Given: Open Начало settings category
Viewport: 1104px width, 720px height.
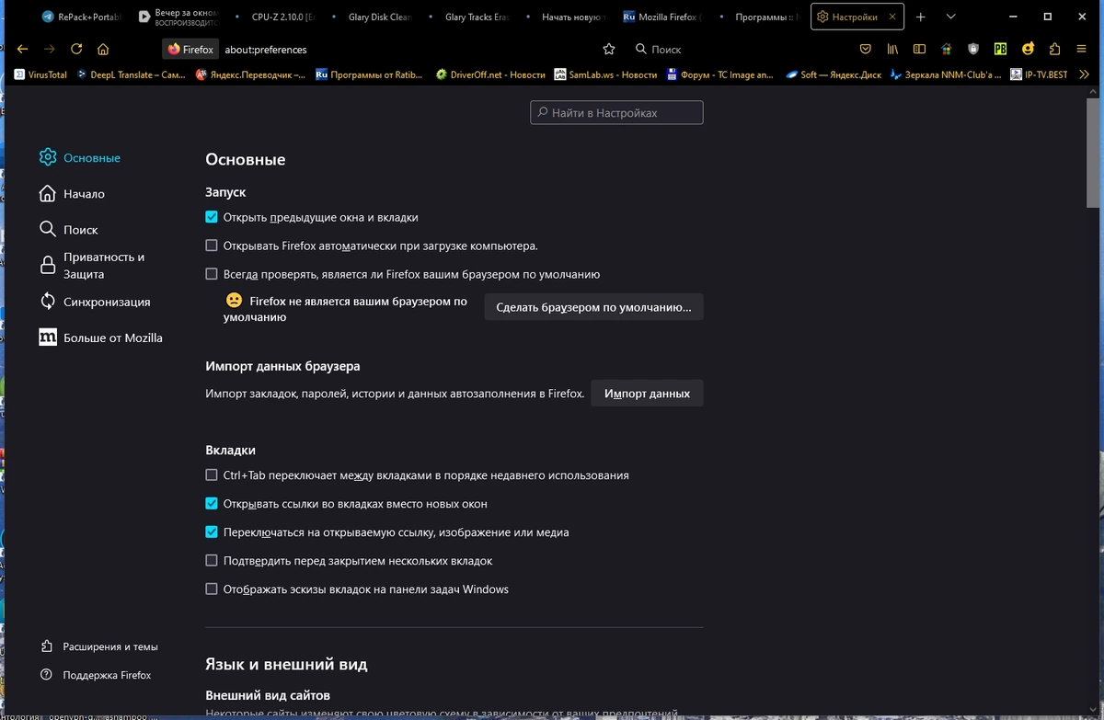Looking at the screenshot, I should click(x=72, y=194).
